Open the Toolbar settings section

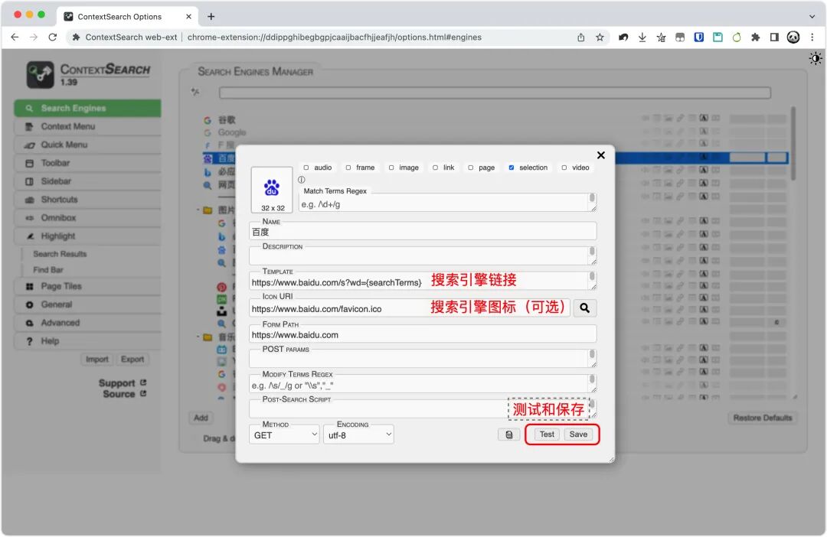tap(87, 163)
